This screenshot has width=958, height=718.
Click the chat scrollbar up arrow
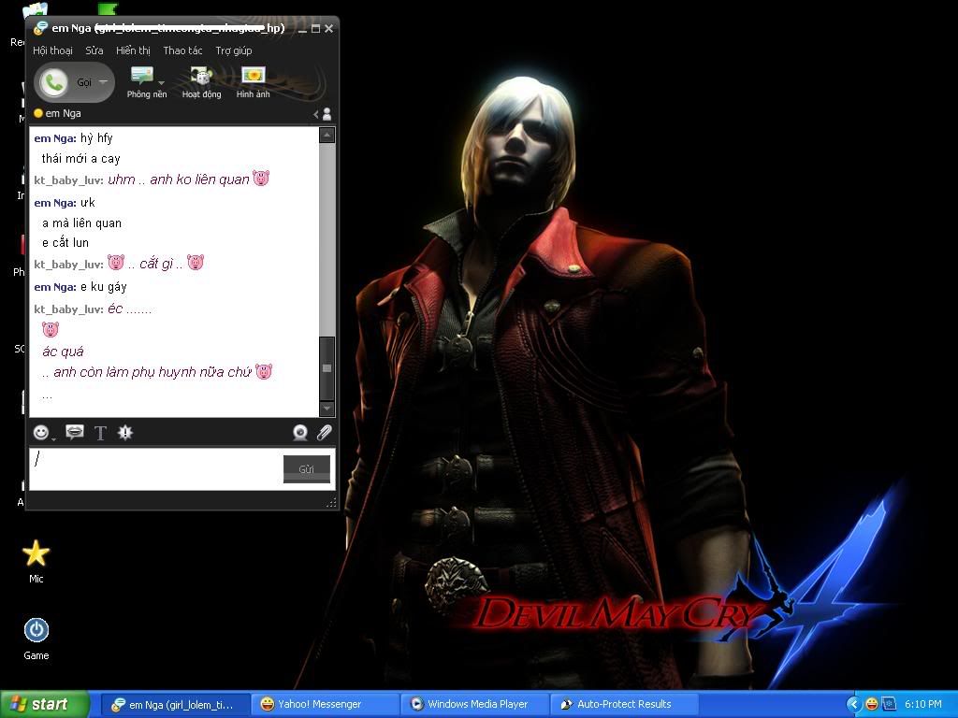327,135
